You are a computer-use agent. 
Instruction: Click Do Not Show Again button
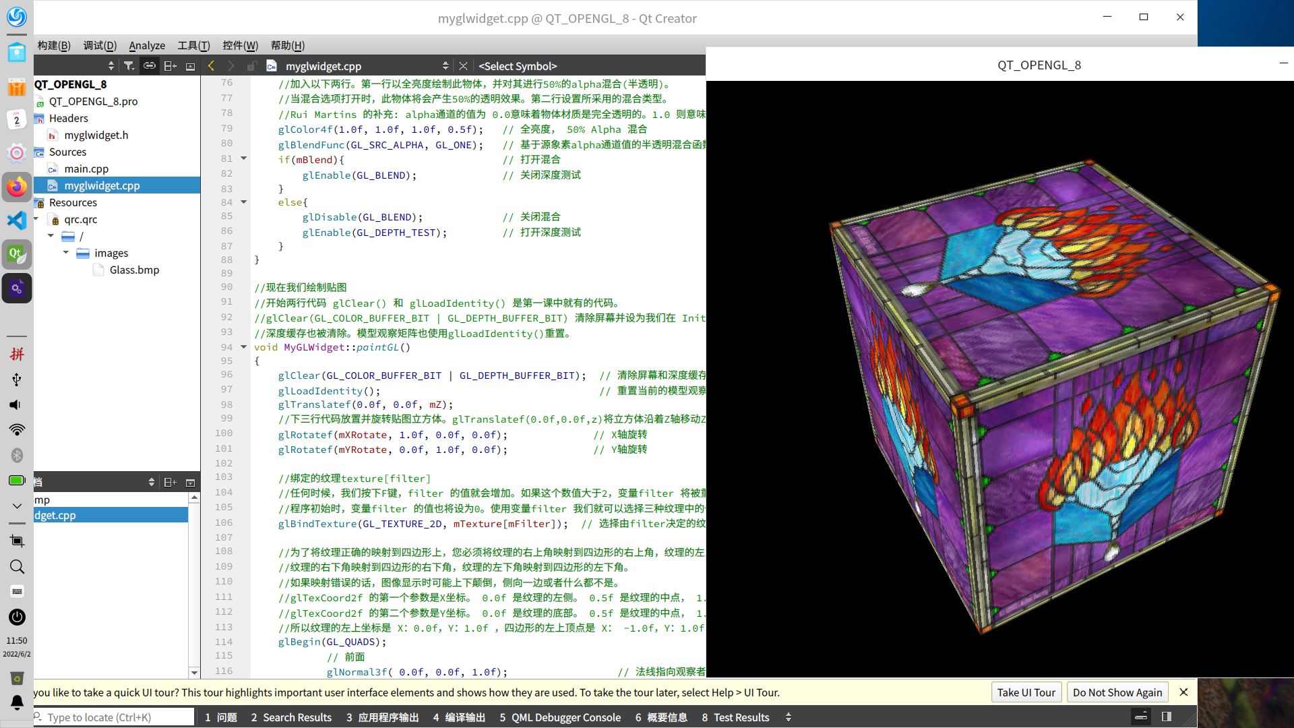[x=1117, y=692]
